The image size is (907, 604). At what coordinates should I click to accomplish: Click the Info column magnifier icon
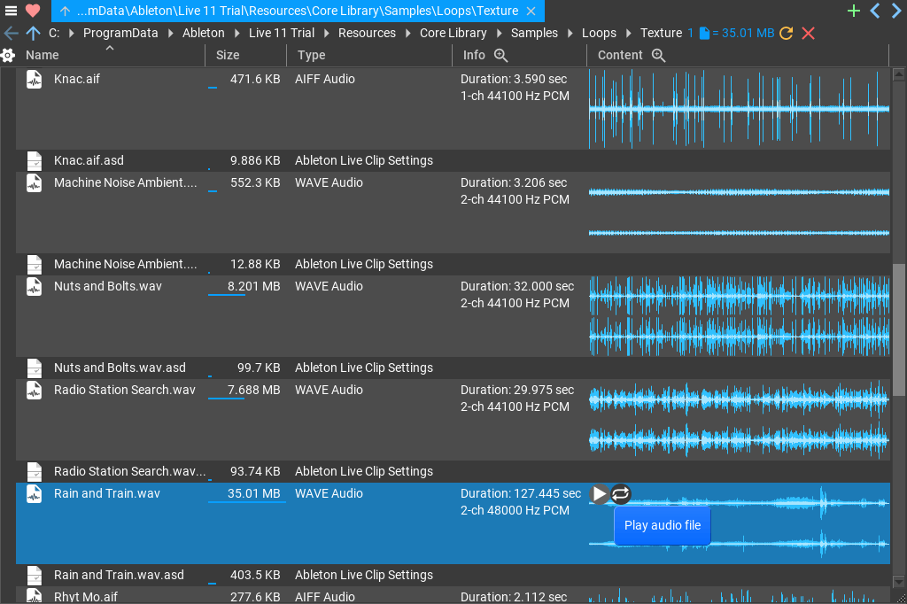500,55
